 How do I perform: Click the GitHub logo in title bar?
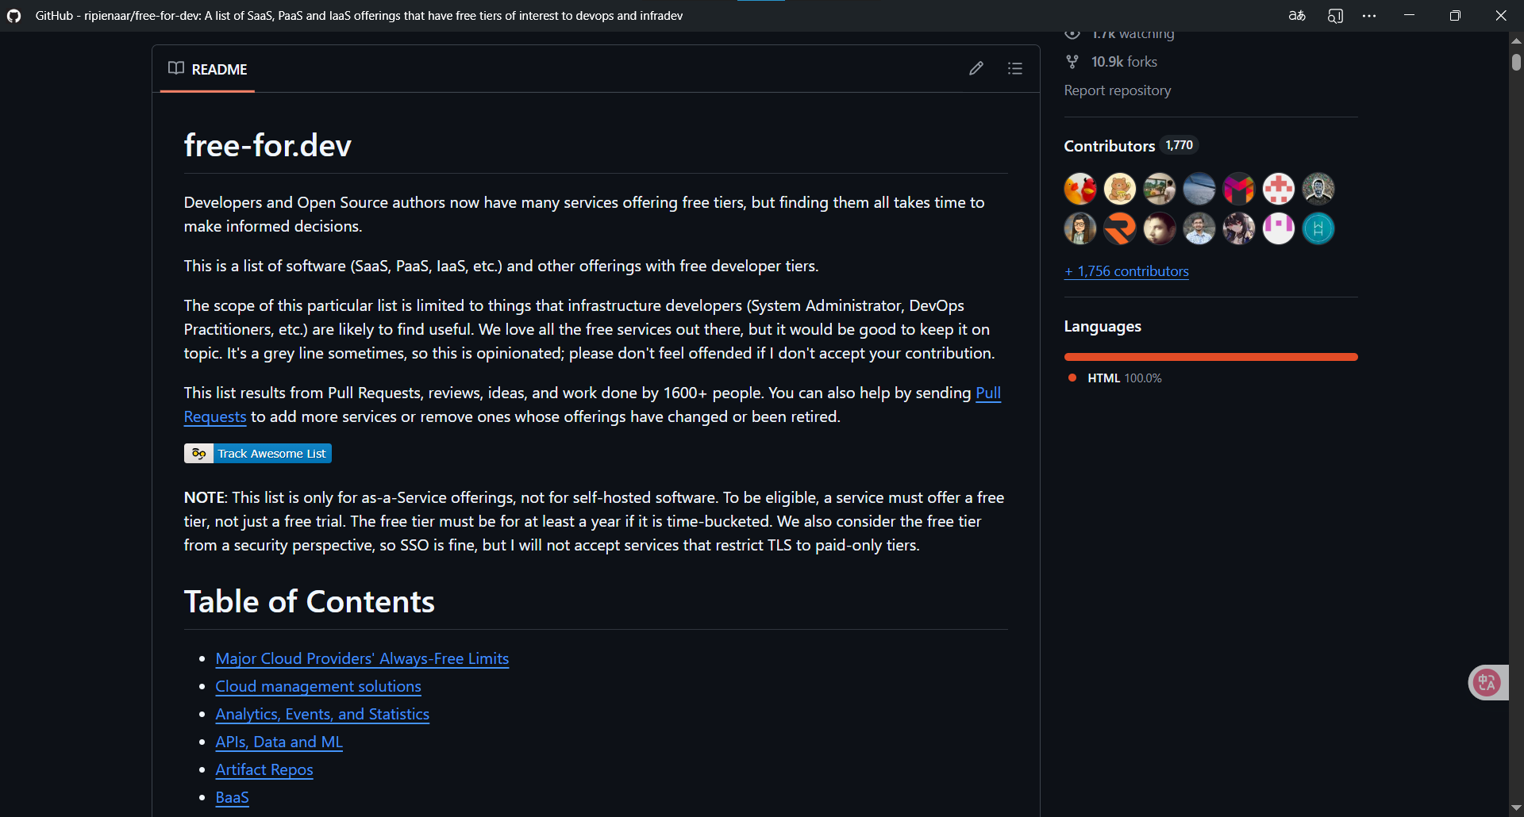click(x=14, y=16)
